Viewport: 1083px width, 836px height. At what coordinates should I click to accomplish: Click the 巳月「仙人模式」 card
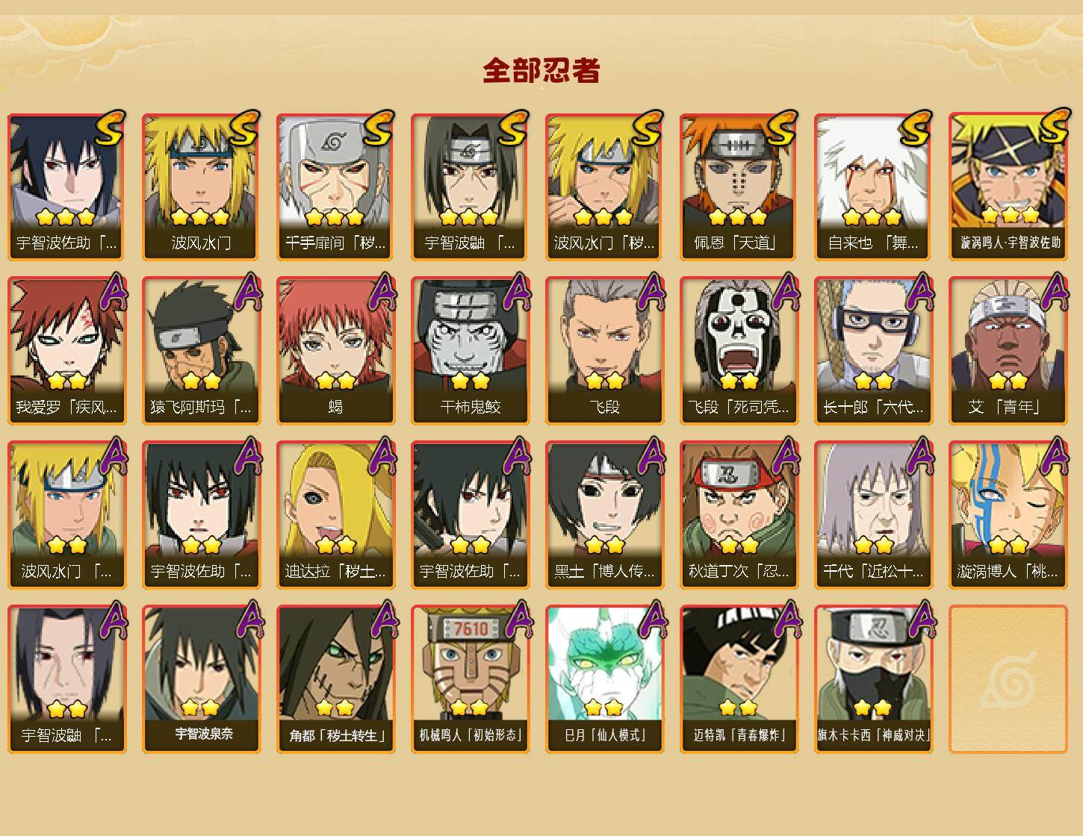pos(604,679)
